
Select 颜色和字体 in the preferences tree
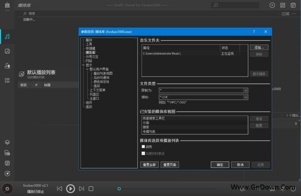pos(101,82)
